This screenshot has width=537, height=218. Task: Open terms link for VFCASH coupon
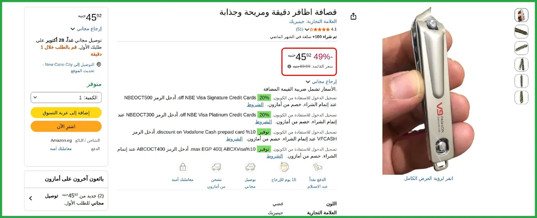pyautogui.click(x=234, y=139)
